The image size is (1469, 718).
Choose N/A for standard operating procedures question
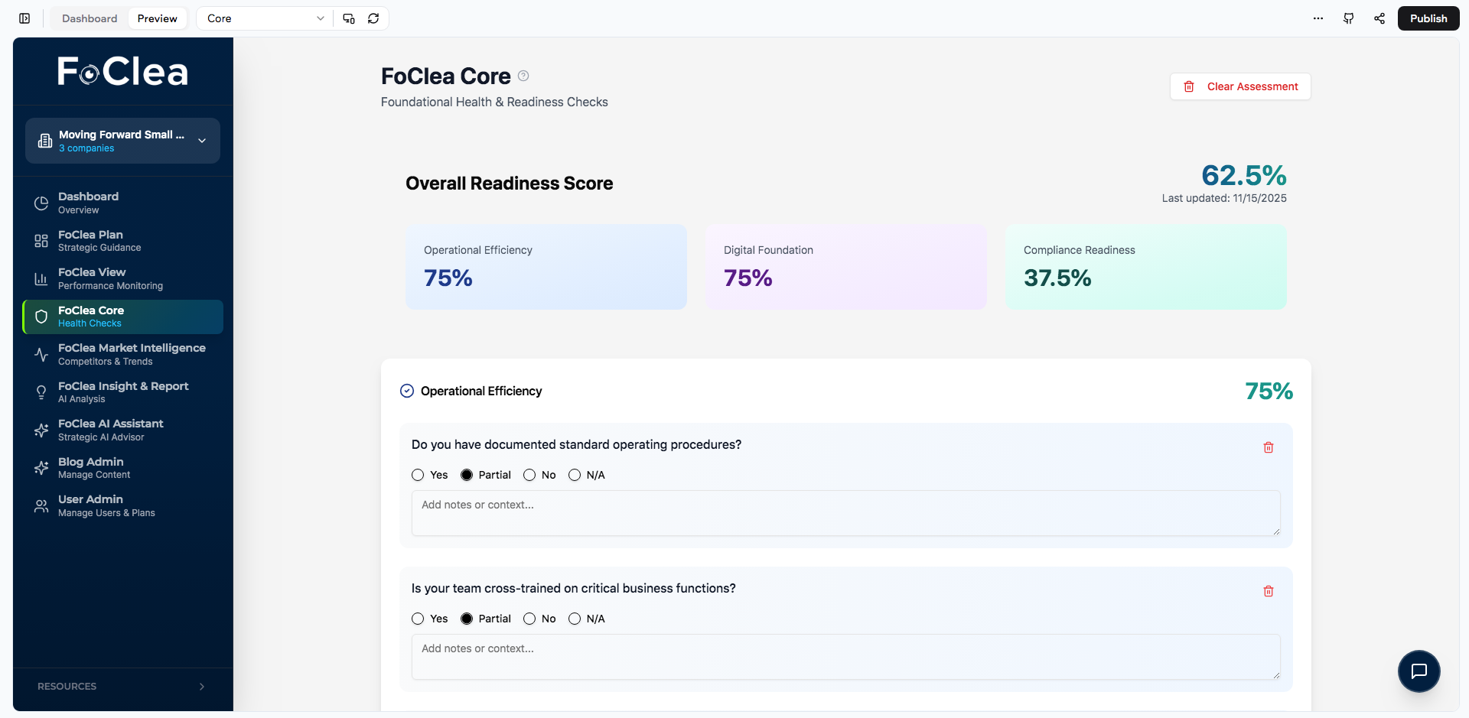[x=575, y=475]
